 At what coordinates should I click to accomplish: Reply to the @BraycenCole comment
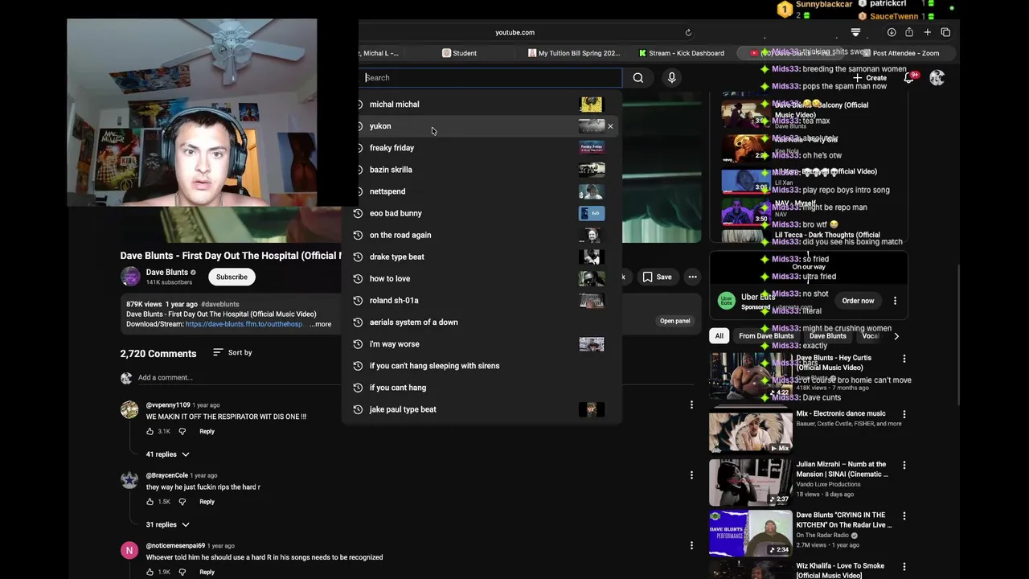point(207,502)
